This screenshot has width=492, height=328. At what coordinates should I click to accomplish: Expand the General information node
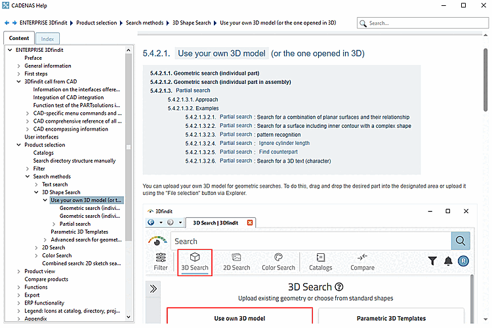click(19, 66)
